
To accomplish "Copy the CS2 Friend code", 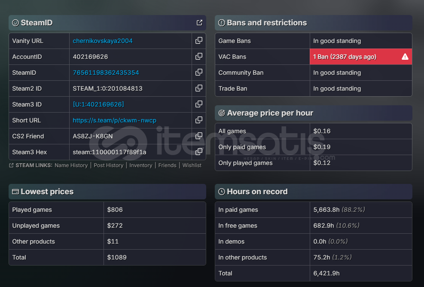I will pos(199,136).
